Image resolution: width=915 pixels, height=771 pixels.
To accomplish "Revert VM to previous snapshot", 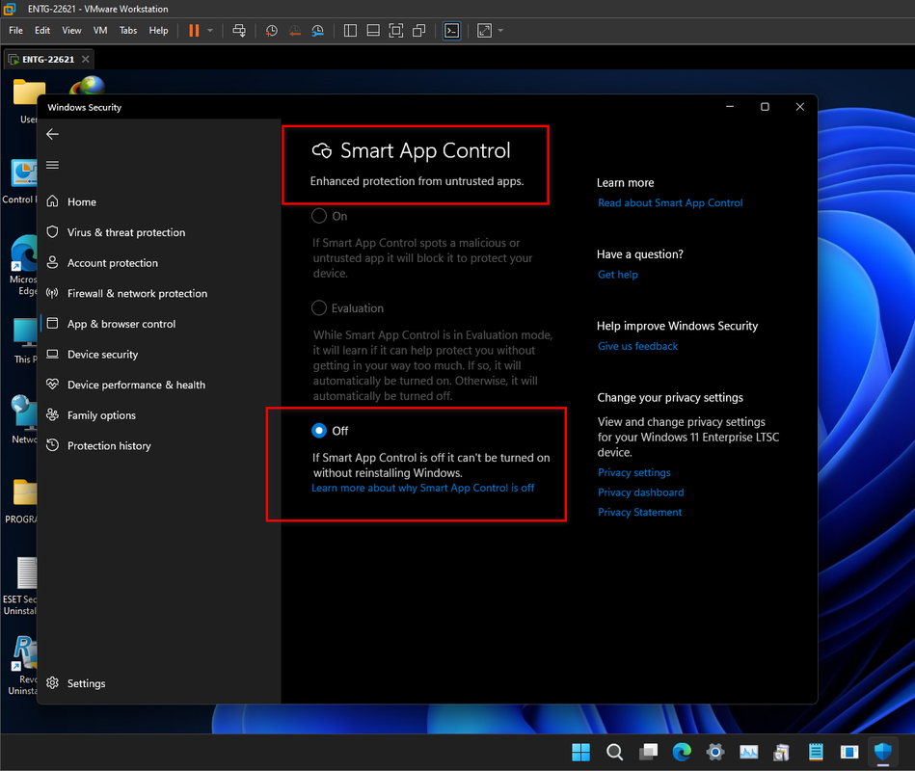I will 295,30.
